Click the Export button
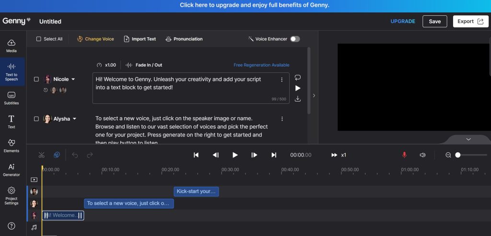The image size is (491, 236). click(471, 21)
